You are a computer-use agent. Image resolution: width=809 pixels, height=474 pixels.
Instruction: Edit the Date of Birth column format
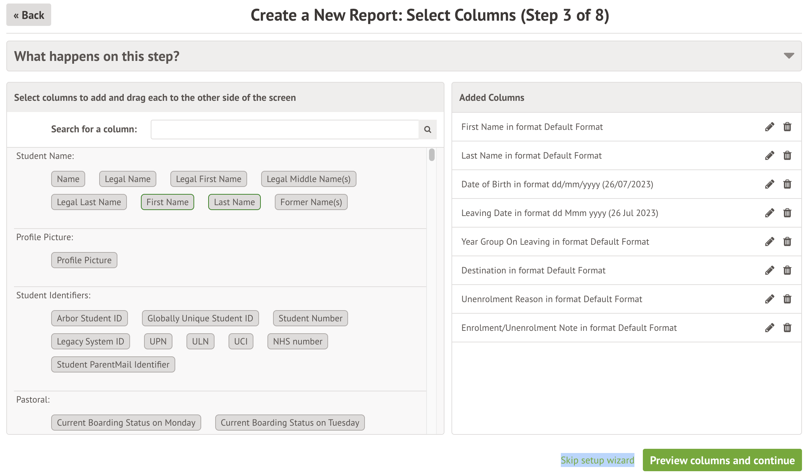[769, 184]
